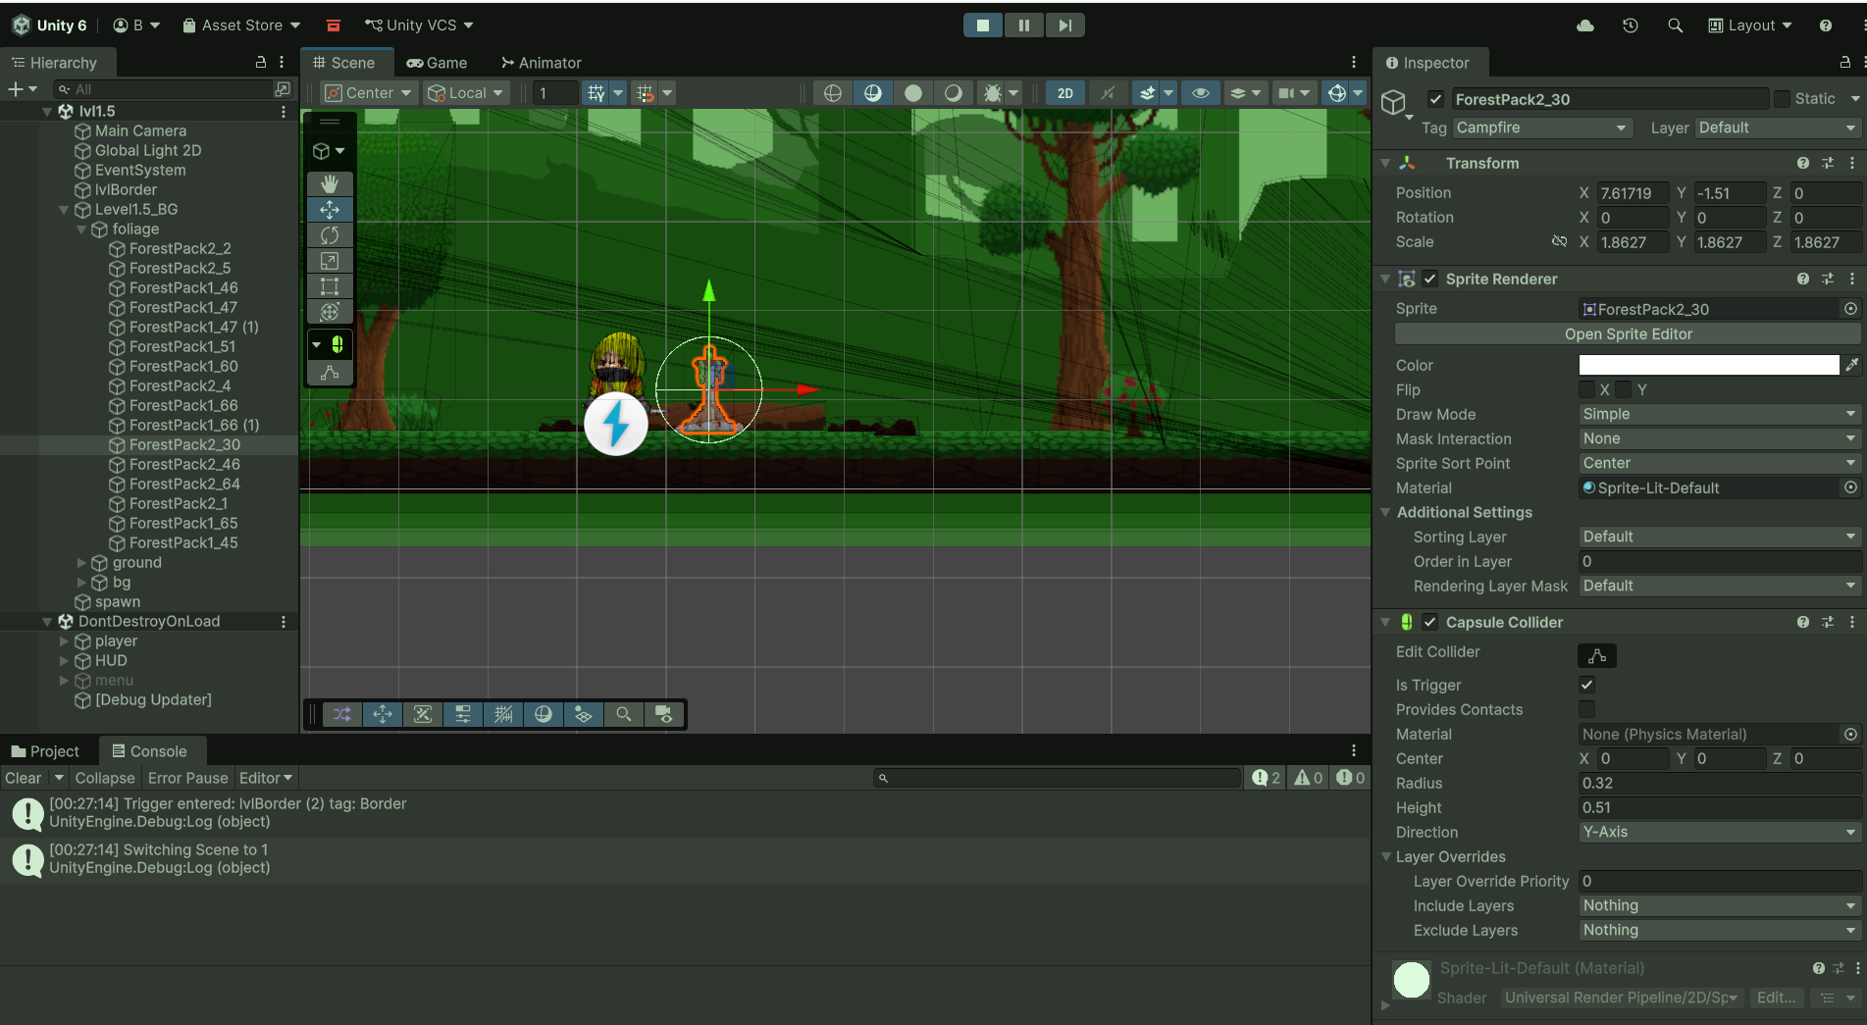
Task: Open the Layout menu
Action: pos(1750,26)
